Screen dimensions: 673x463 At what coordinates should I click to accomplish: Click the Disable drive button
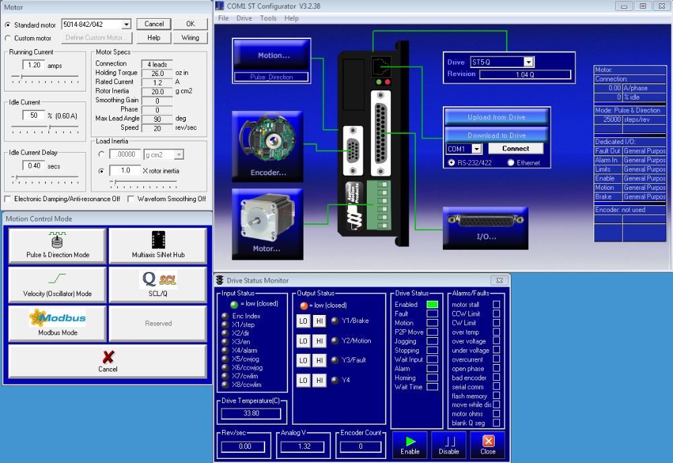(x=449, y=446)
